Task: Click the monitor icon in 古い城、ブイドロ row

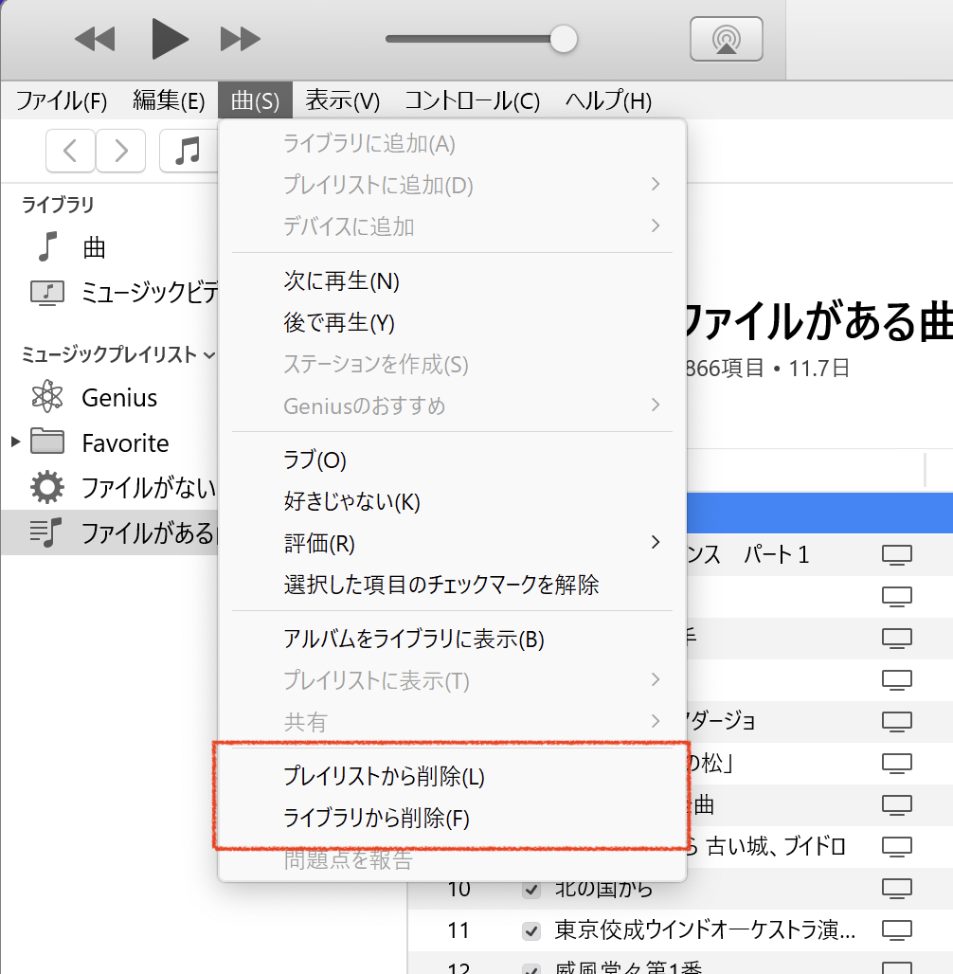Action: point(897,846)
